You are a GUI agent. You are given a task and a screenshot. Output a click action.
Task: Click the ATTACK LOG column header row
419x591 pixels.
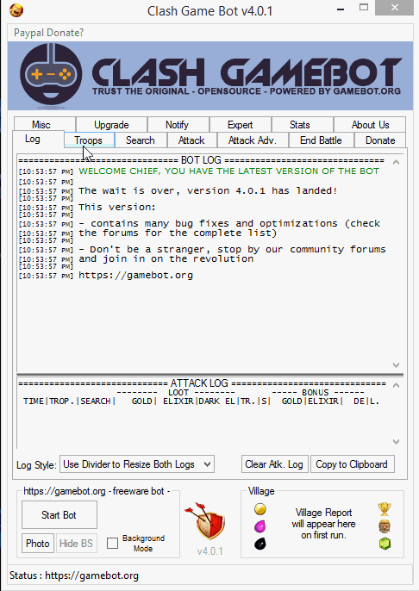tap(202, 401)
